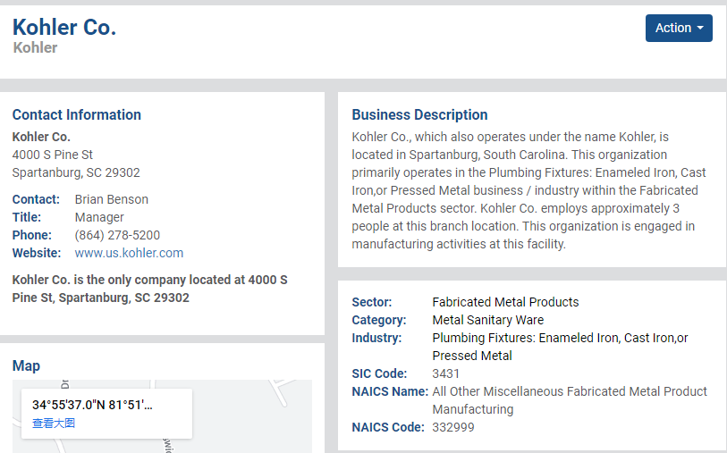Click the Category value Metal Sanitary Ware
This screenshot has height=453, width=727.
click(487, 320)
